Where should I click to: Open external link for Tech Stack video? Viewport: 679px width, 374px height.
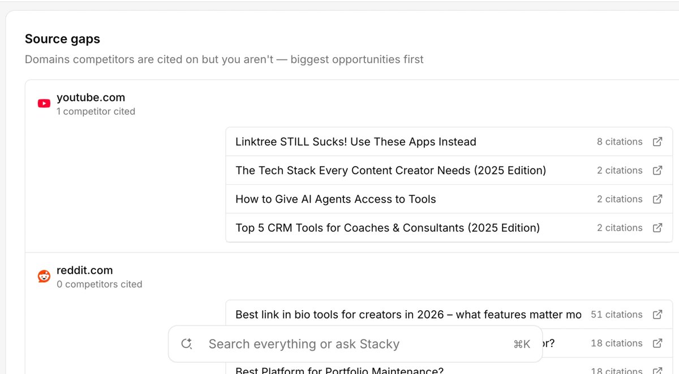pyautogui.click(x=657, y=171)
